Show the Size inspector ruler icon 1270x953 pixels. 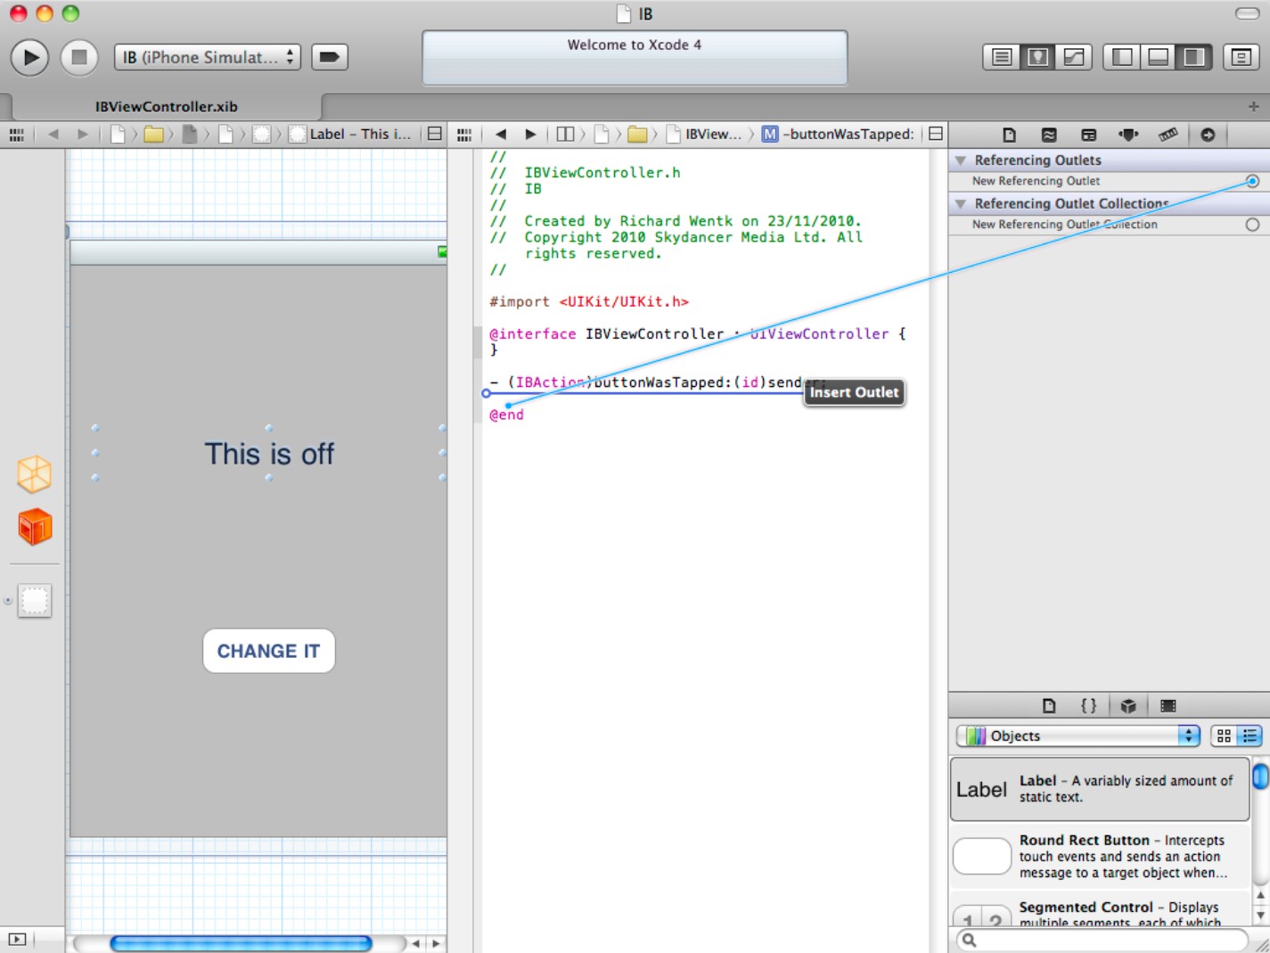[1168, 135]
